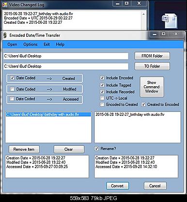Toggle the Rename? checkbox
The image size is (187, 202).
pyautogui.click(x=96, y=149)
